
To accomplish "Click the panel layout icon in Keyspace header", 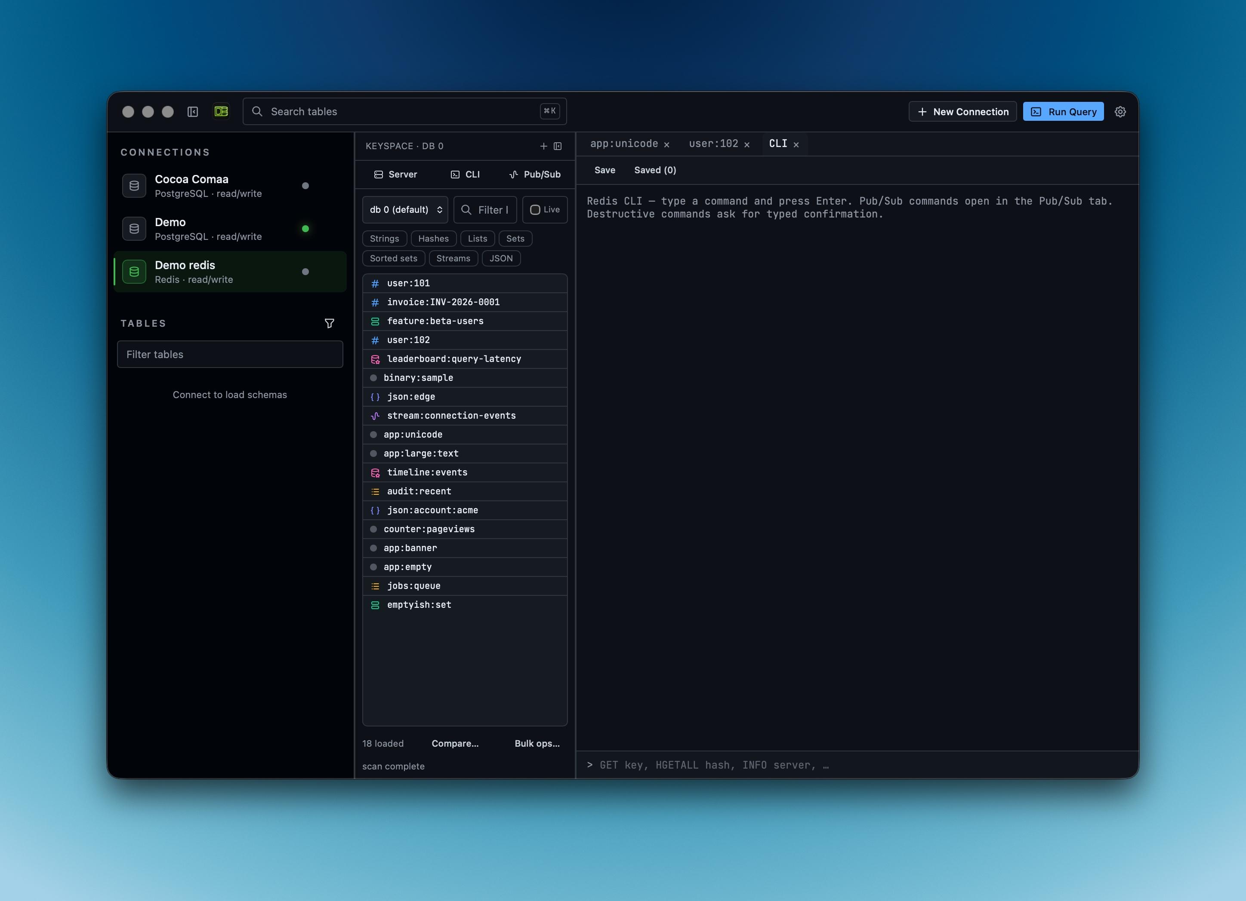I will tap(558, 146).
